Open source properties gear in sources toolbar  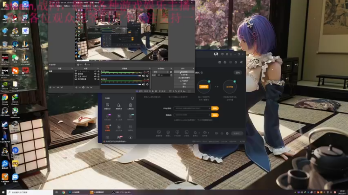pyautogui.click(x=83, y=88)
